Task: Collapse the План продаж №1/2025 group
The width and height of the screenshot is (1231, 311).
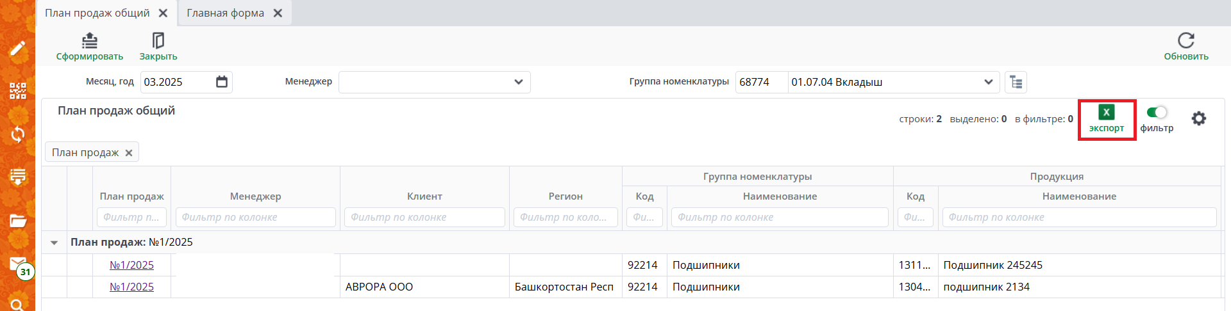Action: click(x=54, y=243)
